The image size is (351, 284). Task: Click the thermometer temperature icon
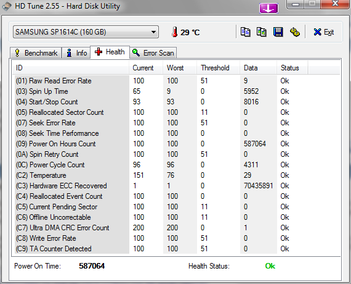[175, 32]
